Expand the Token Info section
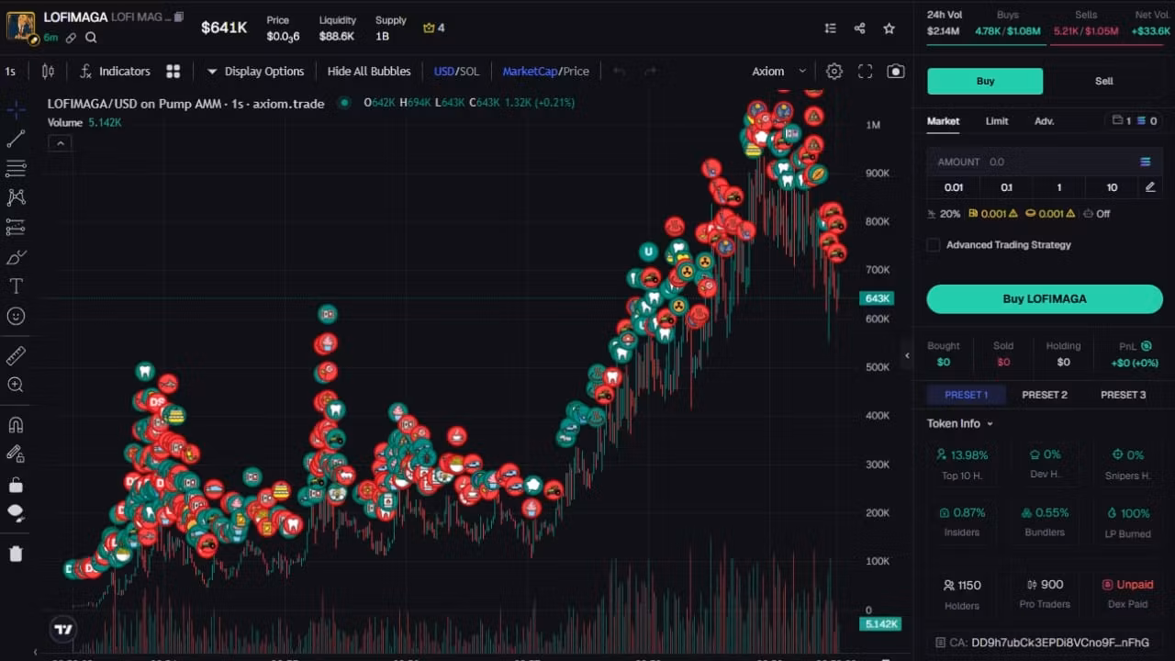Image resolution: width=1175 pixels, height=661 pixels. click(959, 423)
